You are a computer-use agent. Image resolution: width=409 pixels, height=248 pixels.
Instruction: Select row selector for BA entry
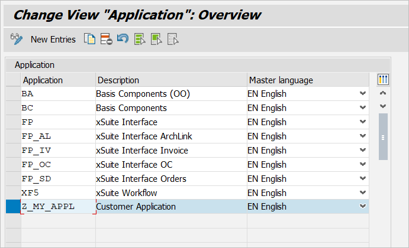(12, 94)
